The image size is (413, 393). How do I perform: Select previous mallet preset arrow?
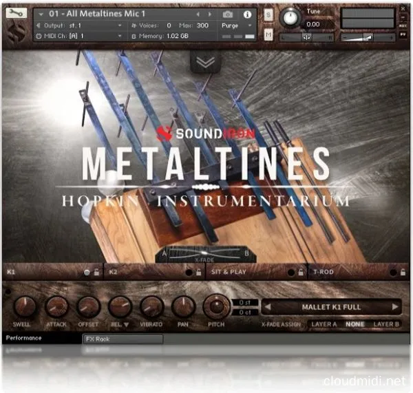pyautogui.click(x=268, y=307)
